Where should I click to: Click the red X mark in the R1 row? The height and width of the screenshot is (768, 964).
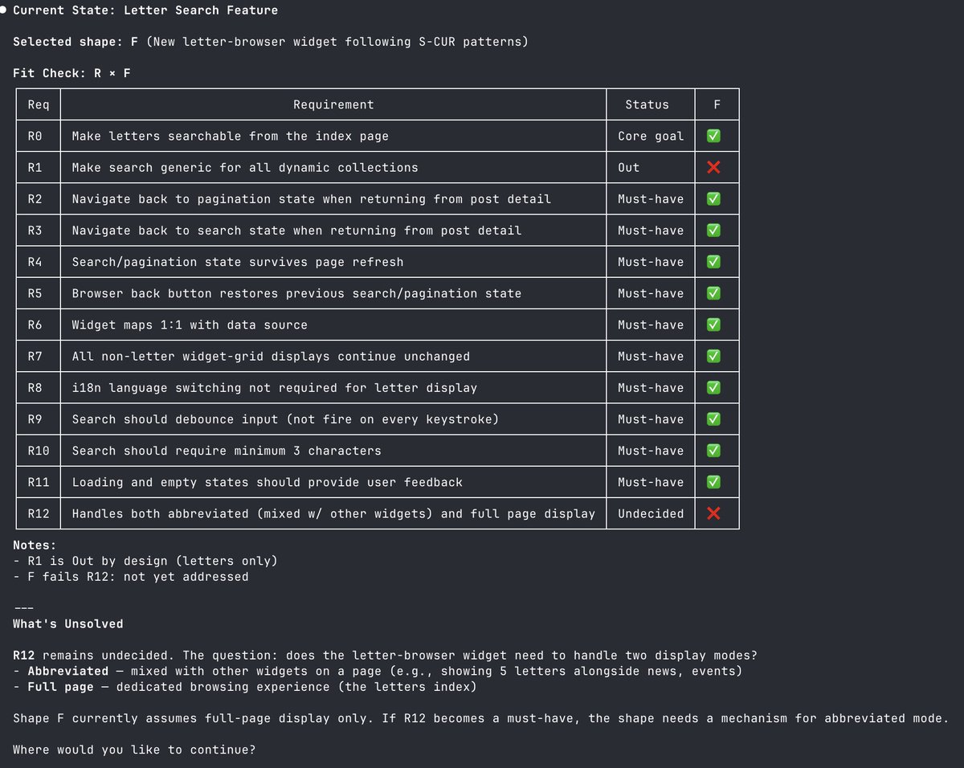click(x=713, y=167)
